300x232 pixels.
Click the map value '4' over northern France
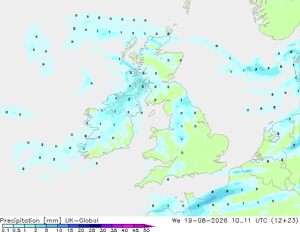(x=198, y=206)
